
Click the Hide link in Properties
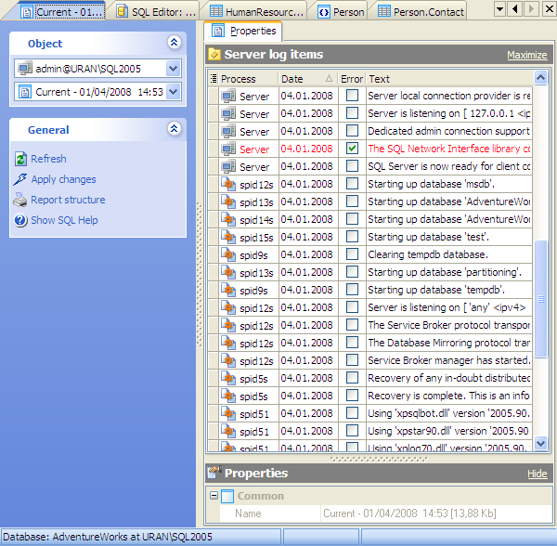click(x=537, y=474)
